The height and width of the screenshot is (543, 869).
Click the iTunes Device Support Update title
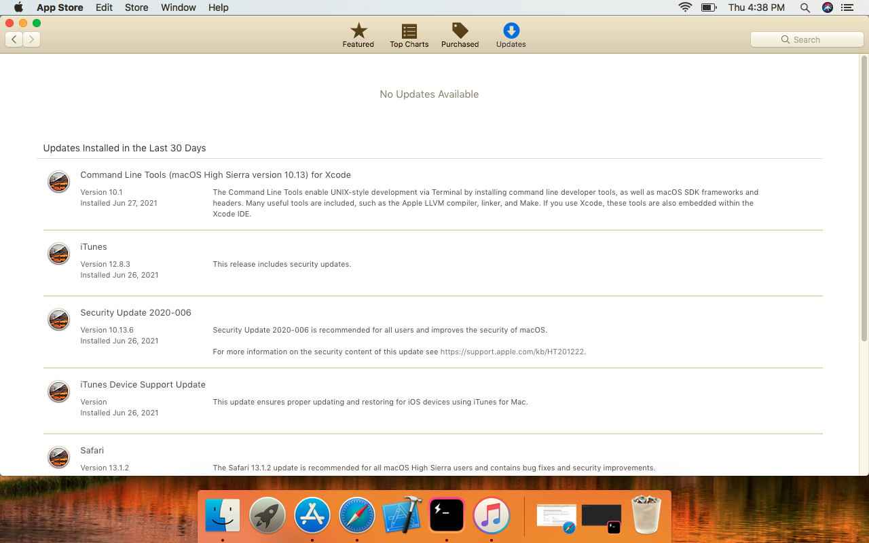point(143,385)
